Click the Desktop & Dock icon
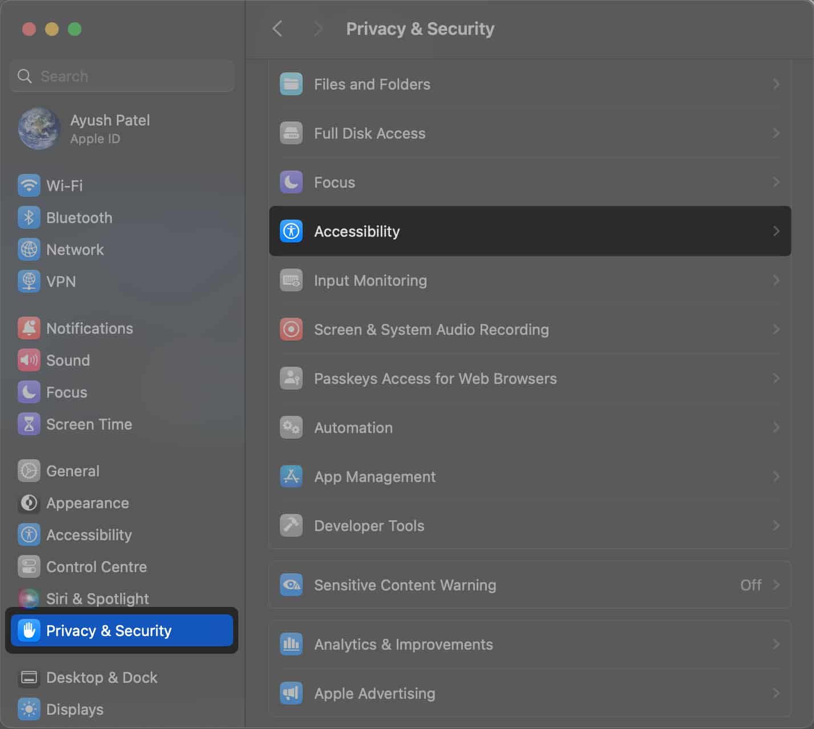The width and height of the screenshot is (814, 729). coord(29,677)
